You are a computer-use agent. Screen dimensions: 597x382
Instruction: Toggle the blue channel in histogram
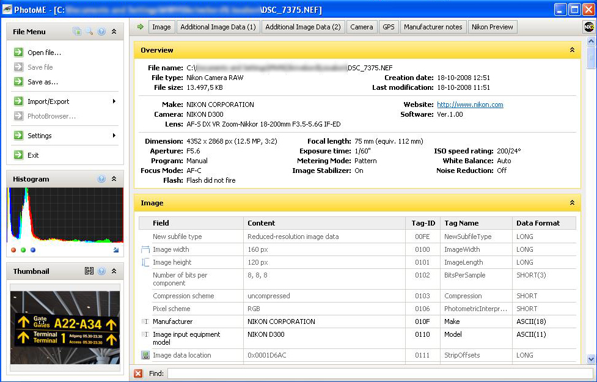coord(33,250)
